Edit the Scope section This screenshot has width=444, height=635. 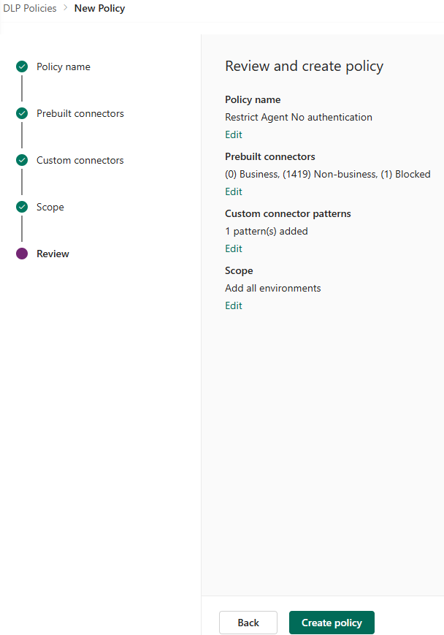pos(234,305)
